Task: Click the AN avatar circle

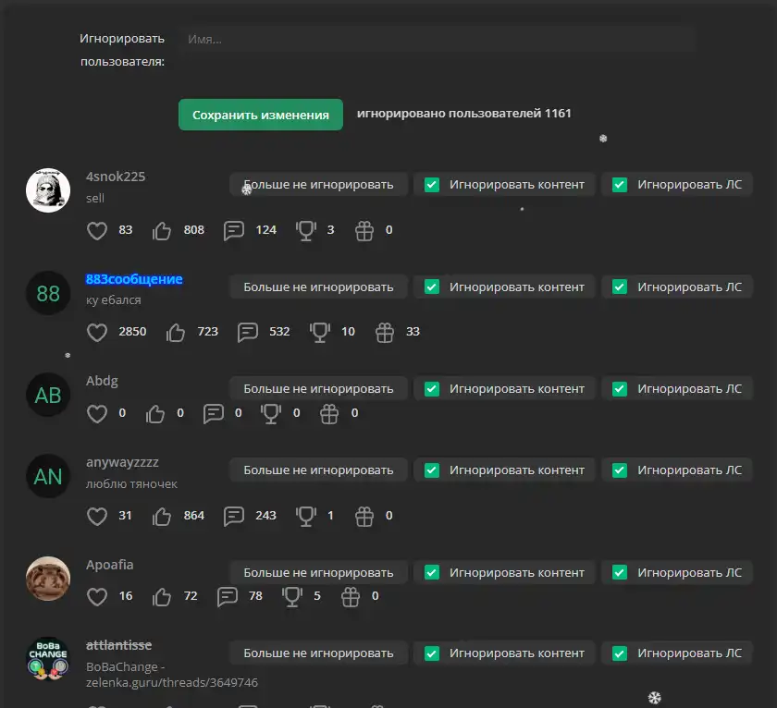Action: 48,476
